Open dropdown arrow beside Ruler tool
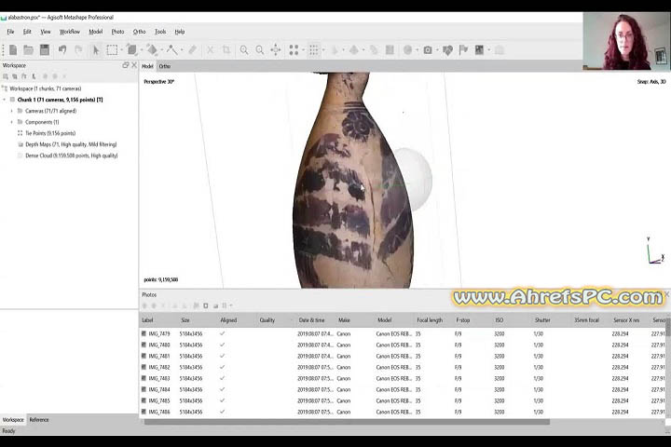Screen dimensions: 671x447 pos(182,50)
